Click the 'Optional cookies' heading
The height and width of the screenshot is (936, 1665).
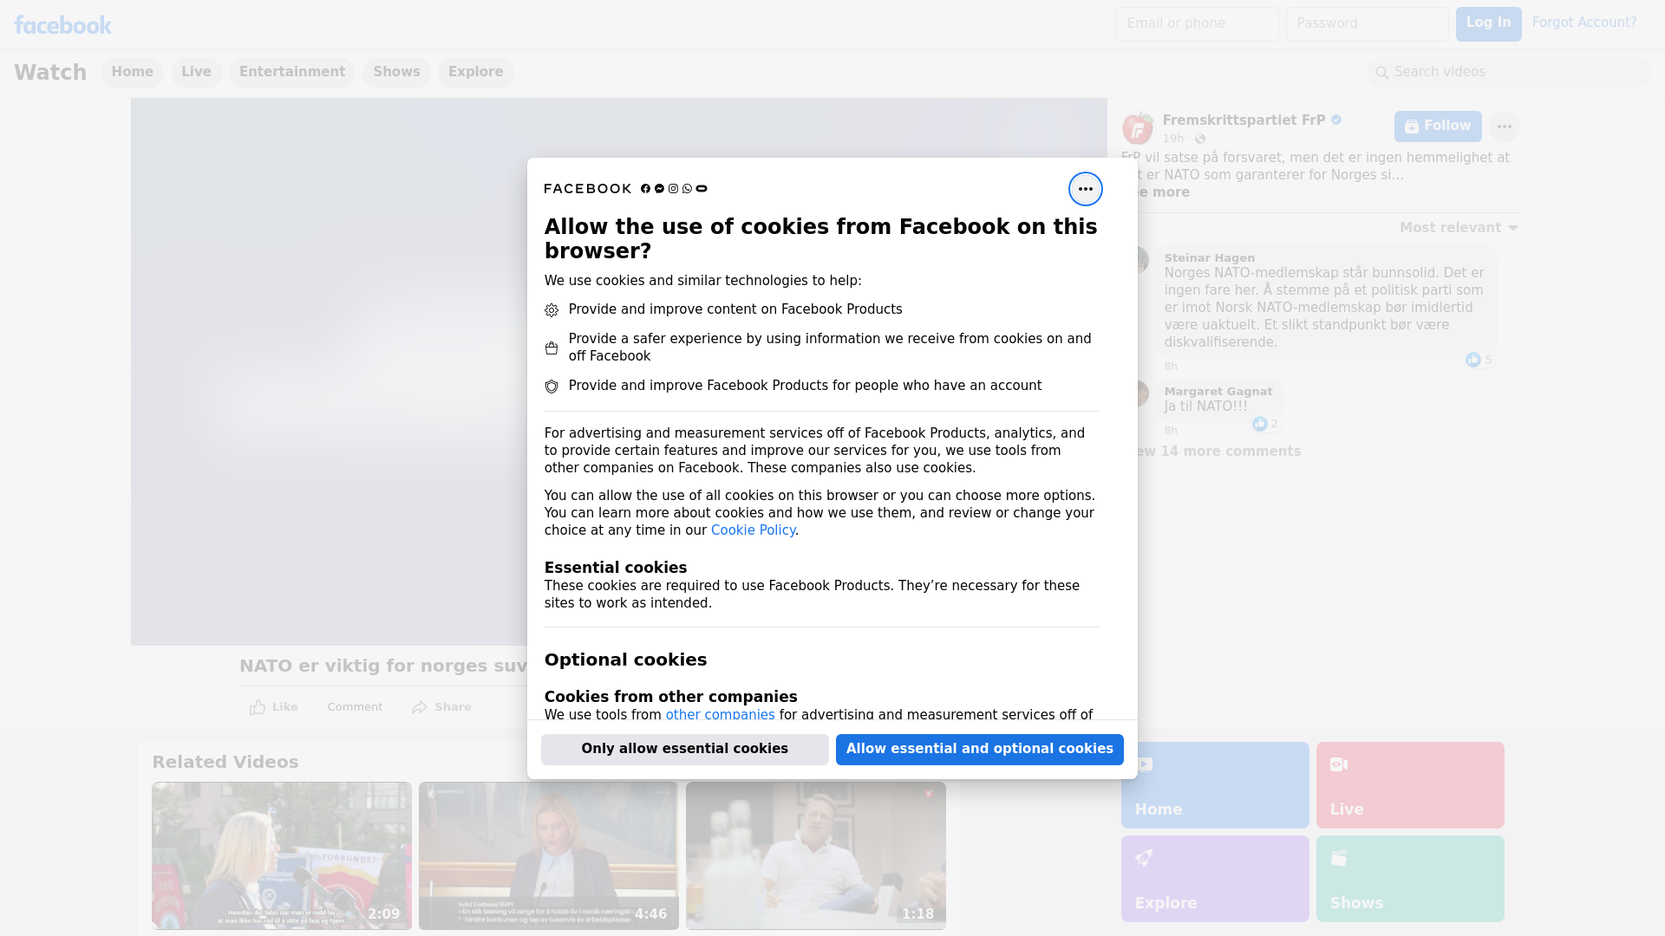(x=625, y=660)
